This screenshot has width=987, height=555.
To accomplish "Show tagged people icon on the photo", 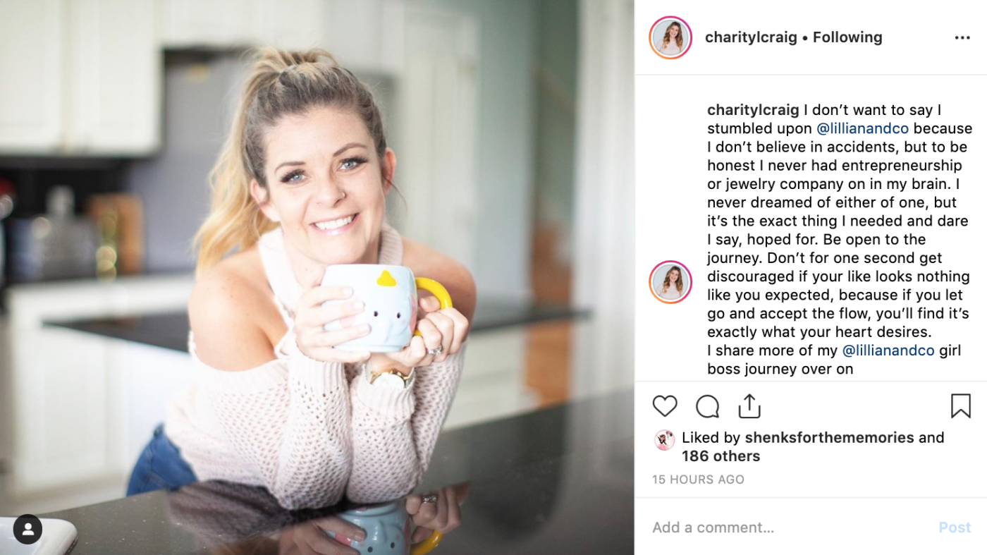I will pyautogui.click(x=28, y=529).
